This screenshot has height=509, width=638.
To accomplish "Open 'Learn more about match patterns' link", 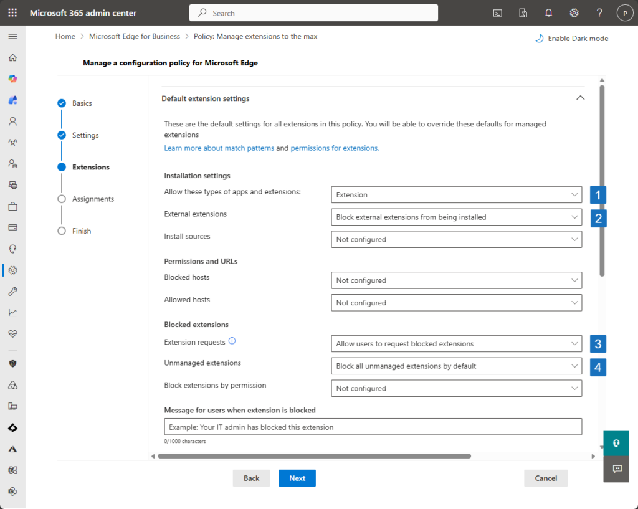I will (x=219, y=148).
